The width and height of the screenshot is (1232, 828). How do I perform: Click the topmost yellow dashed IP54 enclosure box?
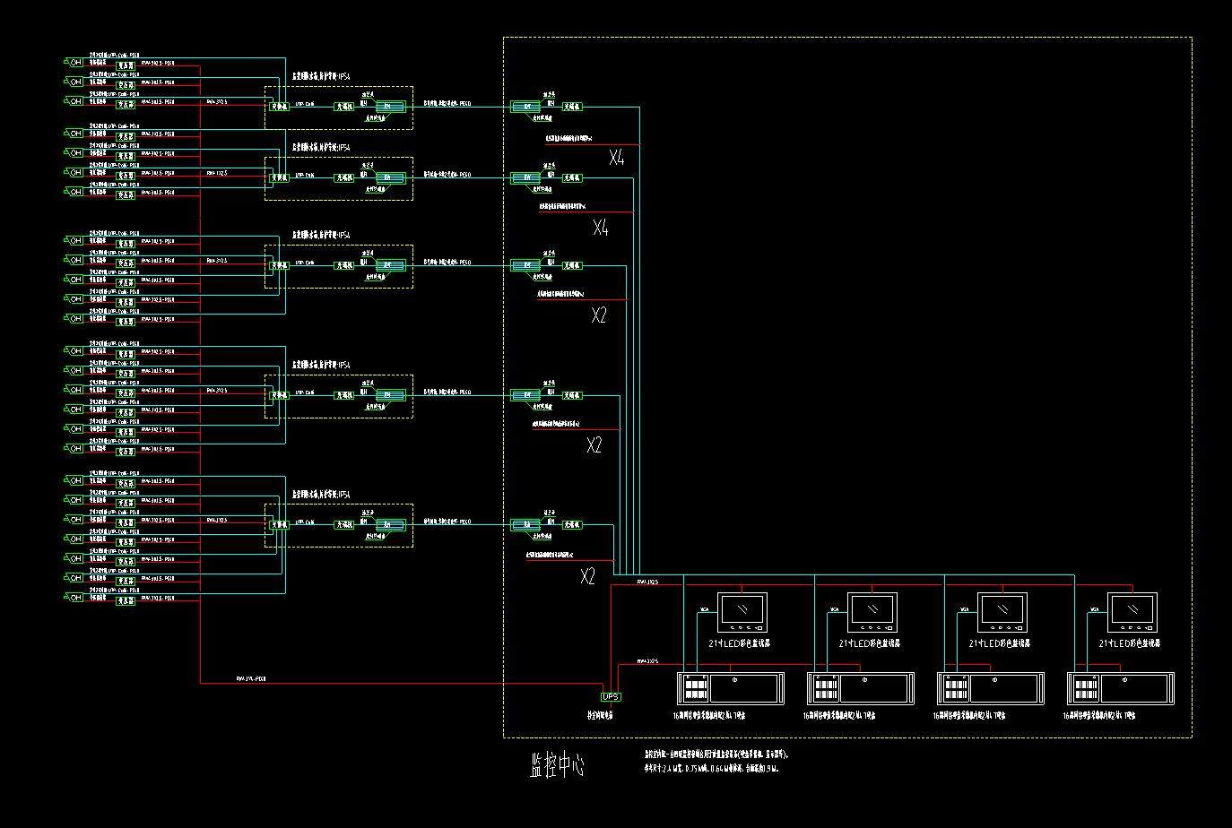pos(339,108)
